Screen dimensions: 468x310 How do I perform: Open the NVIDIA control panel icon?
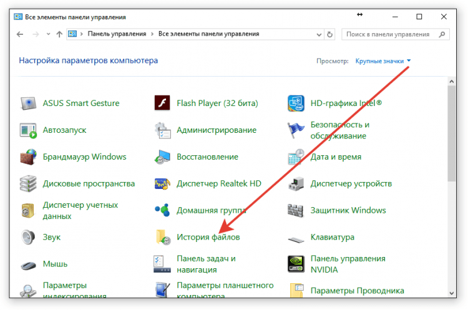pyautogui.click(x=296, y=264)
